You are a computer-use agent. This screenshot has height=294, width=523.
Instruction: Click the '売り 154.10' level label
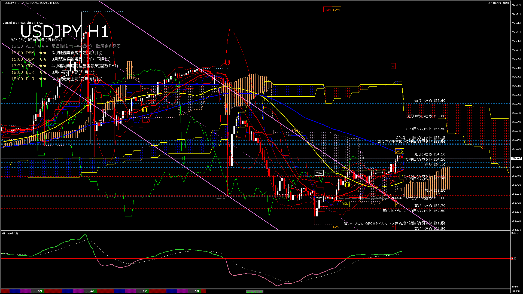[x=435, y=165]
